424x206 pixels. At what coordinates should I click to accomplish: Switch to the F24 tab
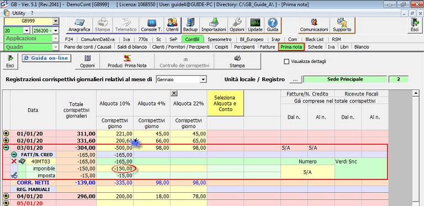[x=69, y=39]
